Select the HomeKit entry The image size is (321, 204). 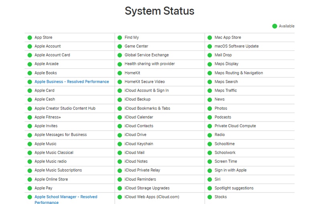pyautogui.click(x=132, y=73)
